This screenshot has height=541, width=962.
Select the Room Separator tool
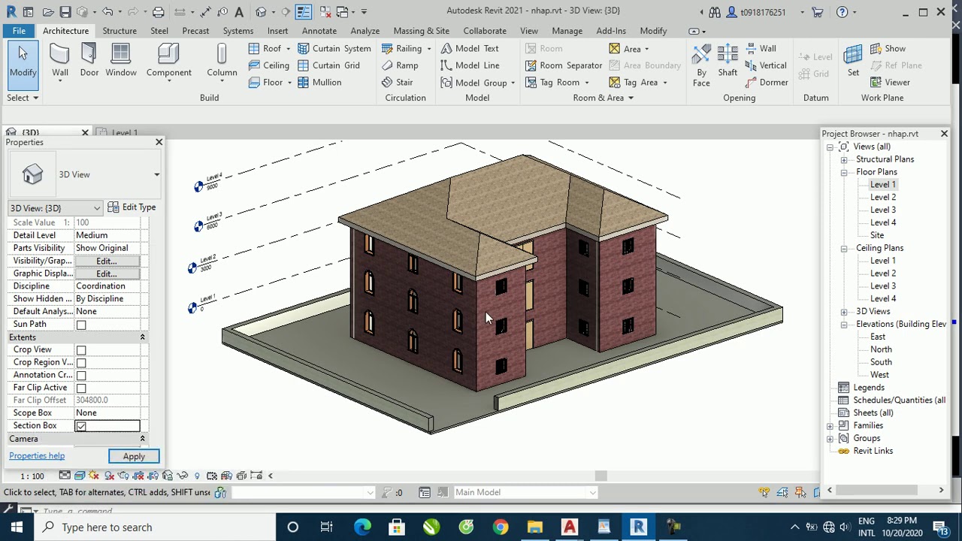[x=564, y=65]
